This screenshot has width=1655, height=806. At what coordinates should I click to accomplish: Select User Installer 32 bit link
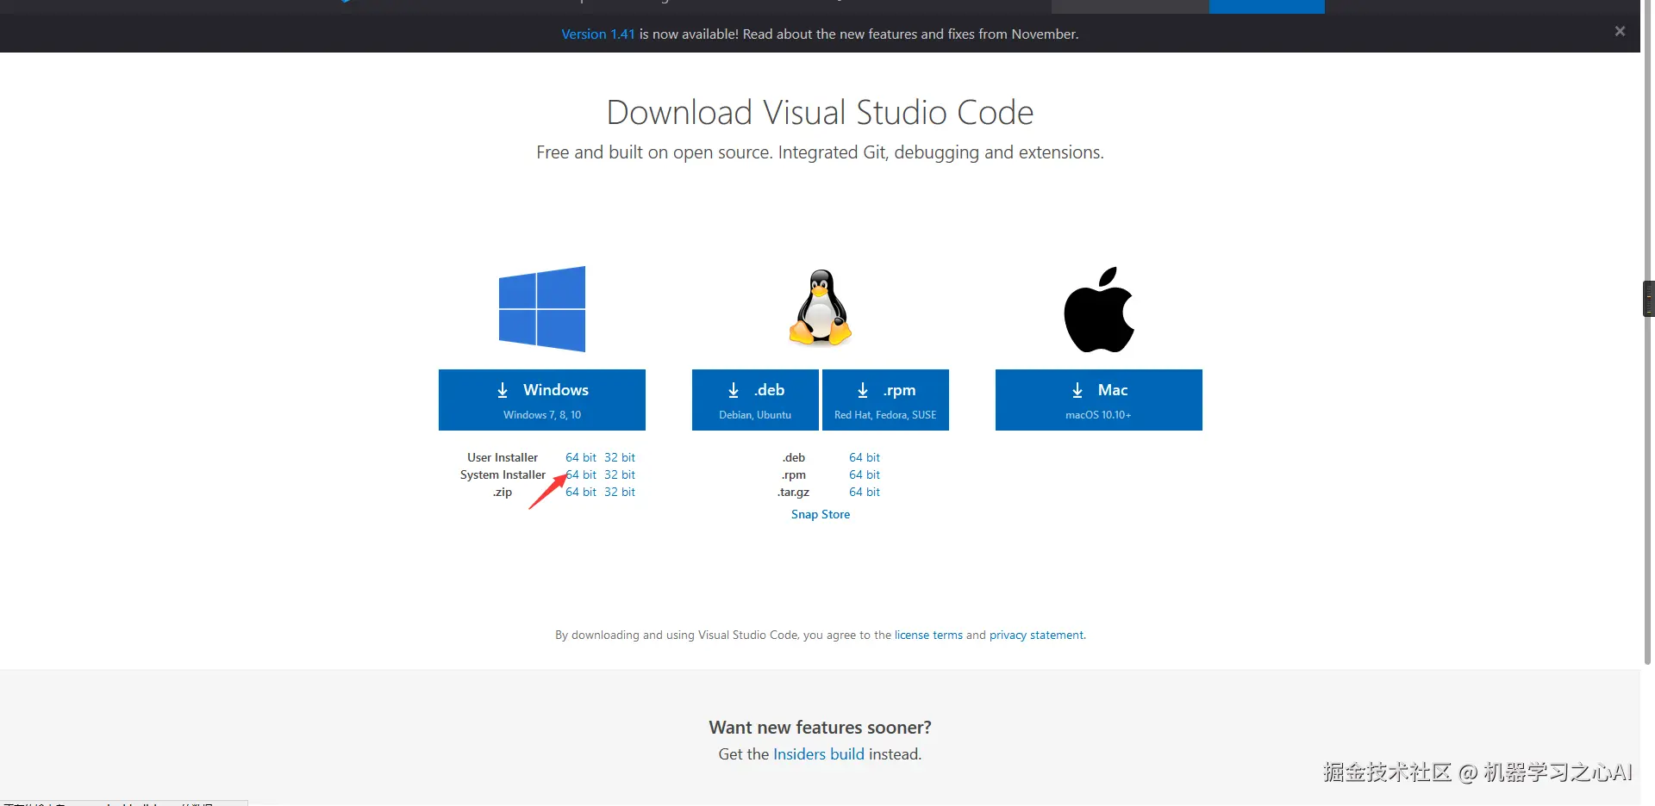pos(620,457)
